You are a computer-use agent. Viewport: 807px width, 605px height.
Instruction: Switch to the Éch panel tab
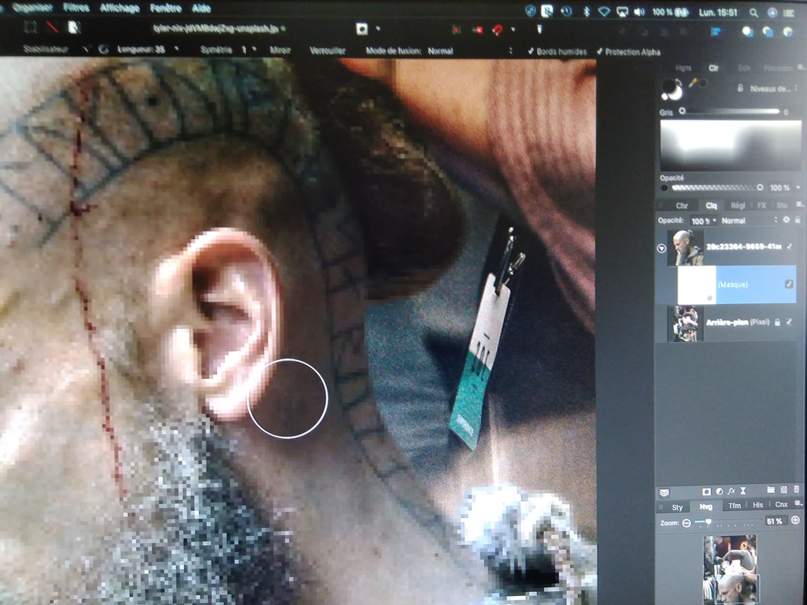pyautogui.click(x=743, y=68)
